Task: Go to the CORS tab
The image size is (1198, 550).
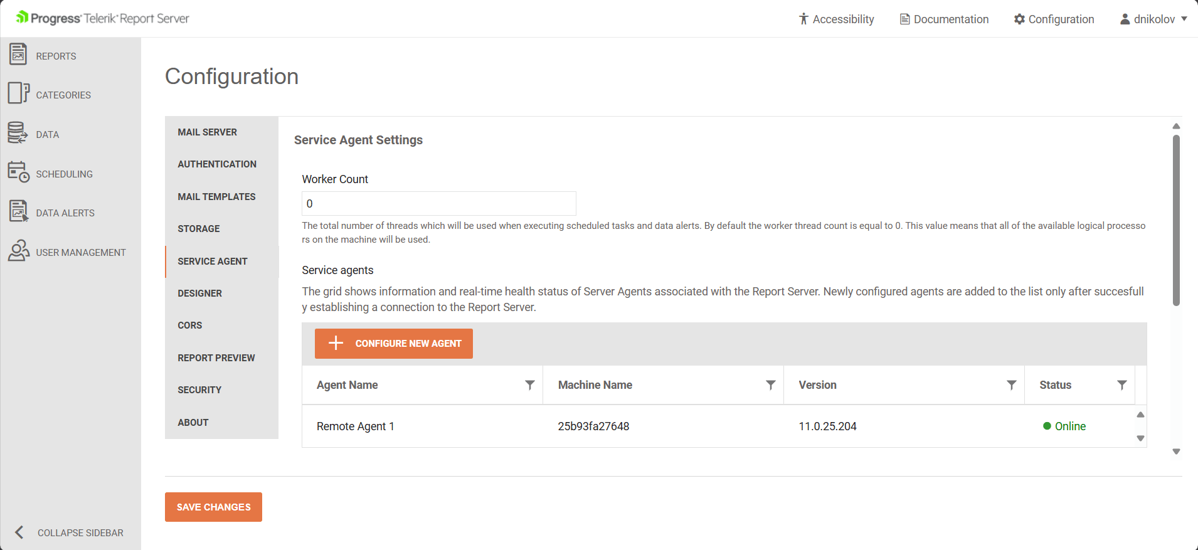Action: click(221, 325)
